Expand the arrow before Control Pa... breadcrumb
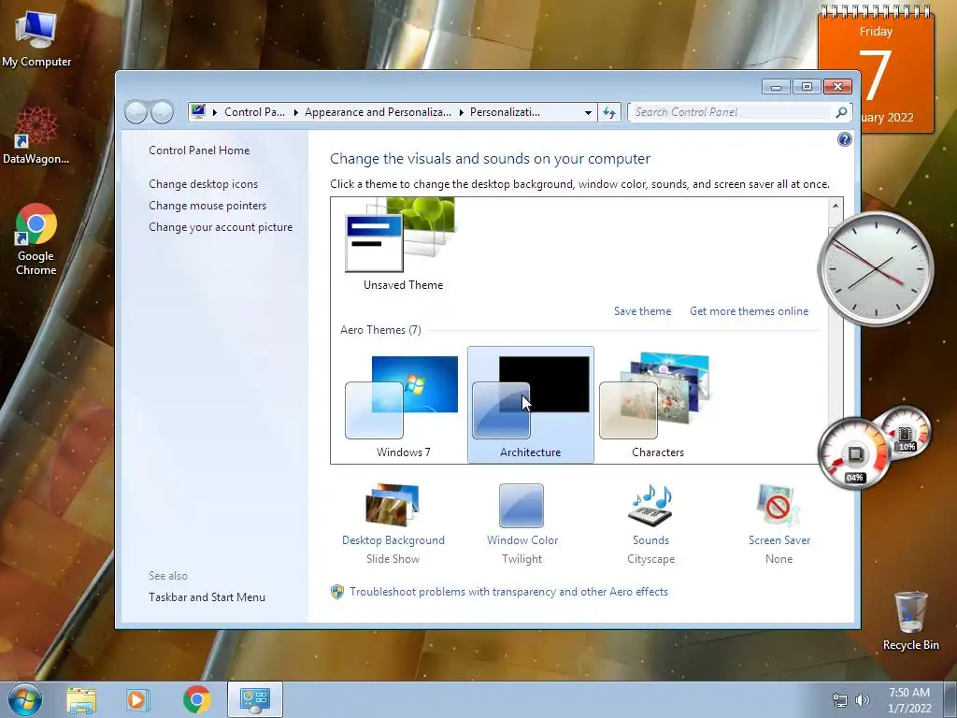Image resolution: width=957 pixels, height=718 pixels. coord(215,112)
